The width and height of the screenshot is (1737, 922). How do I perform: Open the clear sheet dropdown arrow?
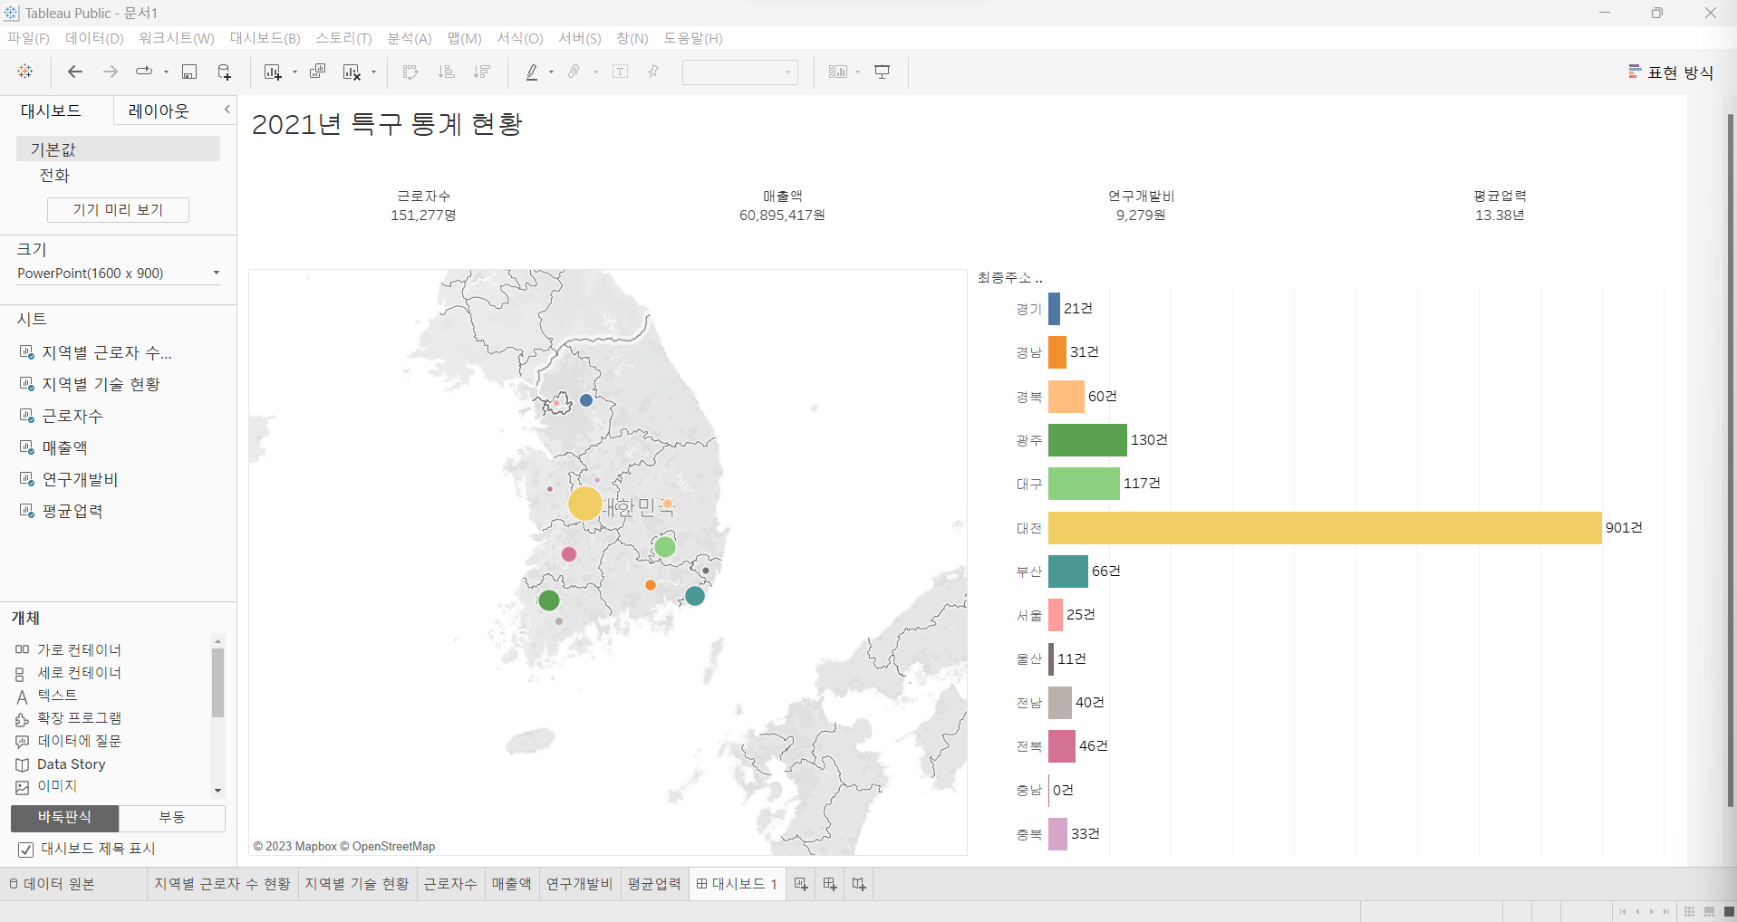[x=373, y=72]
